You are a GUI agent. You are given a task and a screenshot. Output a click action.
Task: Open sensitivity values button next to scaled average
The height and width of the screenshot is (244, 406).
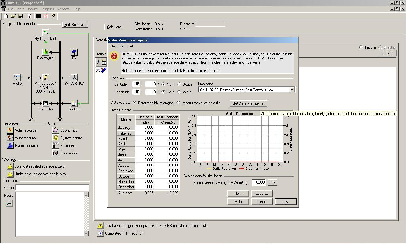coord(272,182)
